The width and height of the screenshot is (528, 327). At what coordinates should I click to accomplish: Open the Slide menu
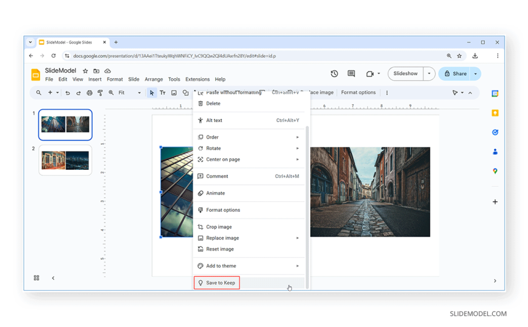(x=134, y=79)
